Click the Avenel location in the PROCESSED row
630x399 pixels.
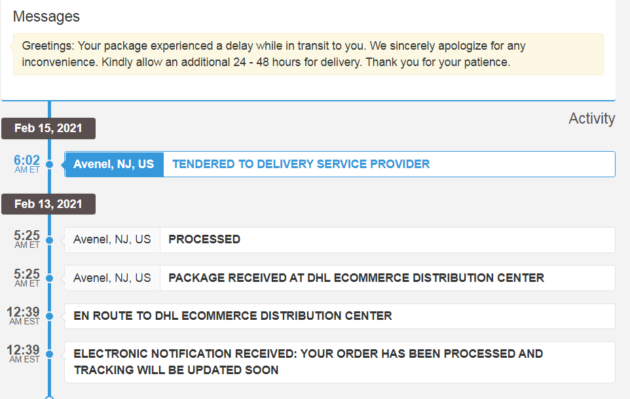(112, 239)
